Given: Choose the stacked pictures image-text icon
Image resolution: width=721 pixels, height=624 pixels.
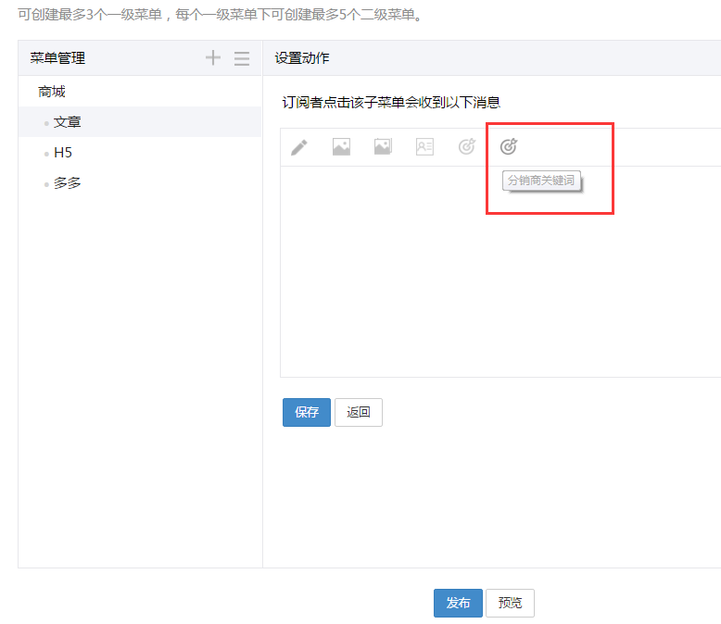Looking at the screenshot, I should pyautogui.click(x=383, y=147).
